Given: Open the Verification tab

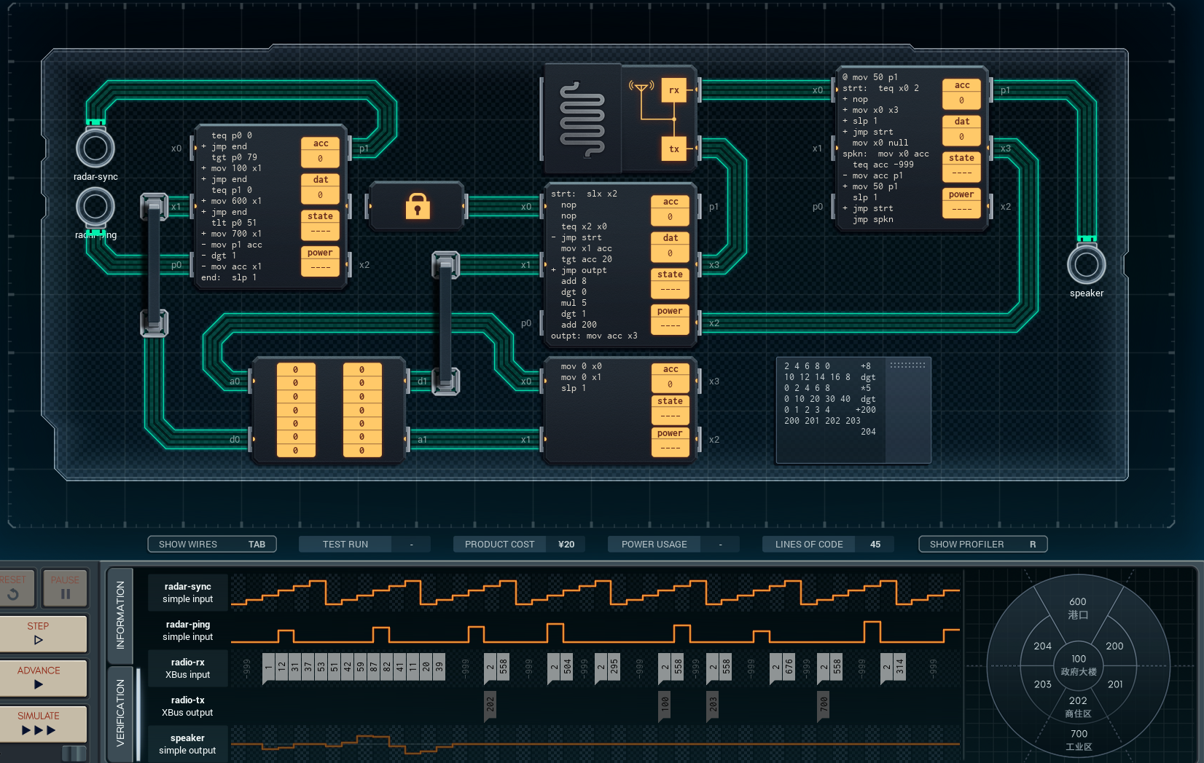Looking at the screenshot, I should pos(120,713).
